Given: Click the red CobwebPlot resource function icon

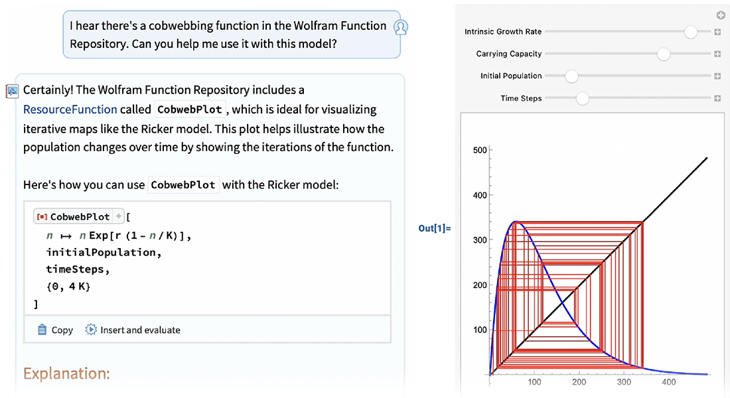Looking at the screenshot, I should [x=42, y=216].
